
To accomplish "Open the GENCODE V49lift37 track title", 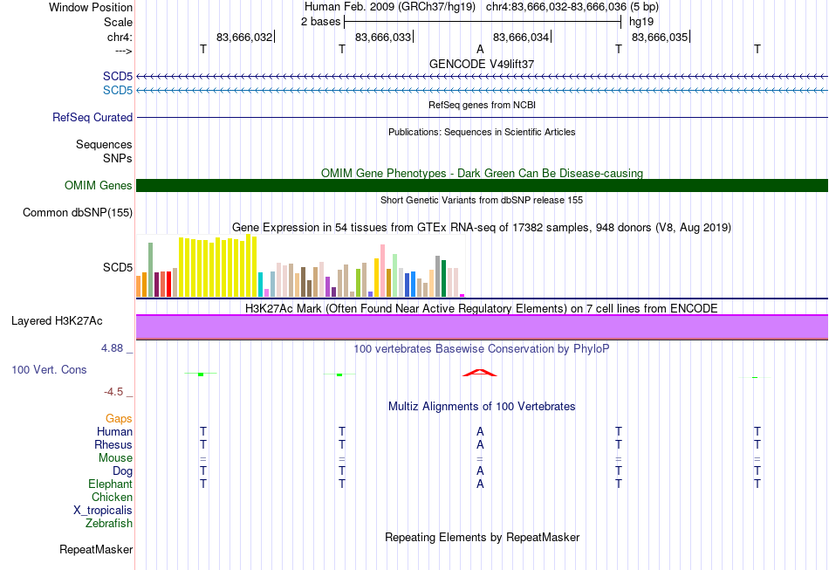I will coord(482,64).
